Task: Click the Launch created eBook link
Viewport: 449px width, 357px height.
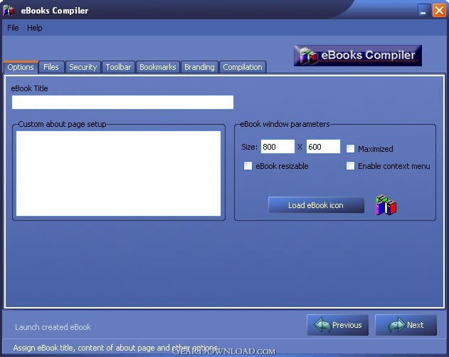Action: click(53, 327)
